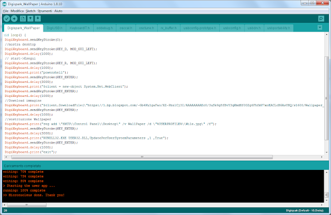
Task: Switch to the usbconfig-prototype.h tab
Action: pos(200,28)
